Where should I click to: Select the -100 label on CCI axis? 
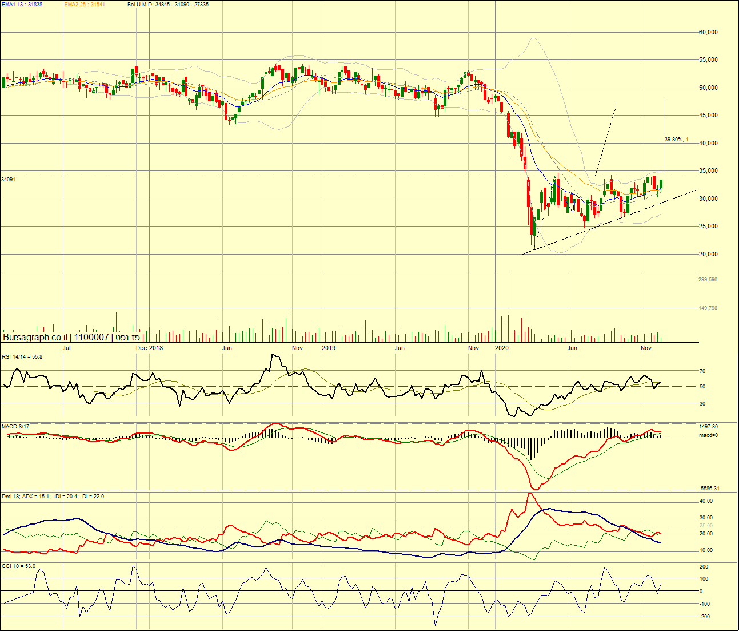[705, 604]
